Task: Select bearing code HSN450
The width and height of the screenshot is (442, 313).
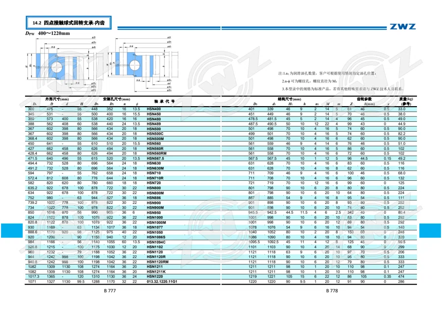Action: point(154,114)
